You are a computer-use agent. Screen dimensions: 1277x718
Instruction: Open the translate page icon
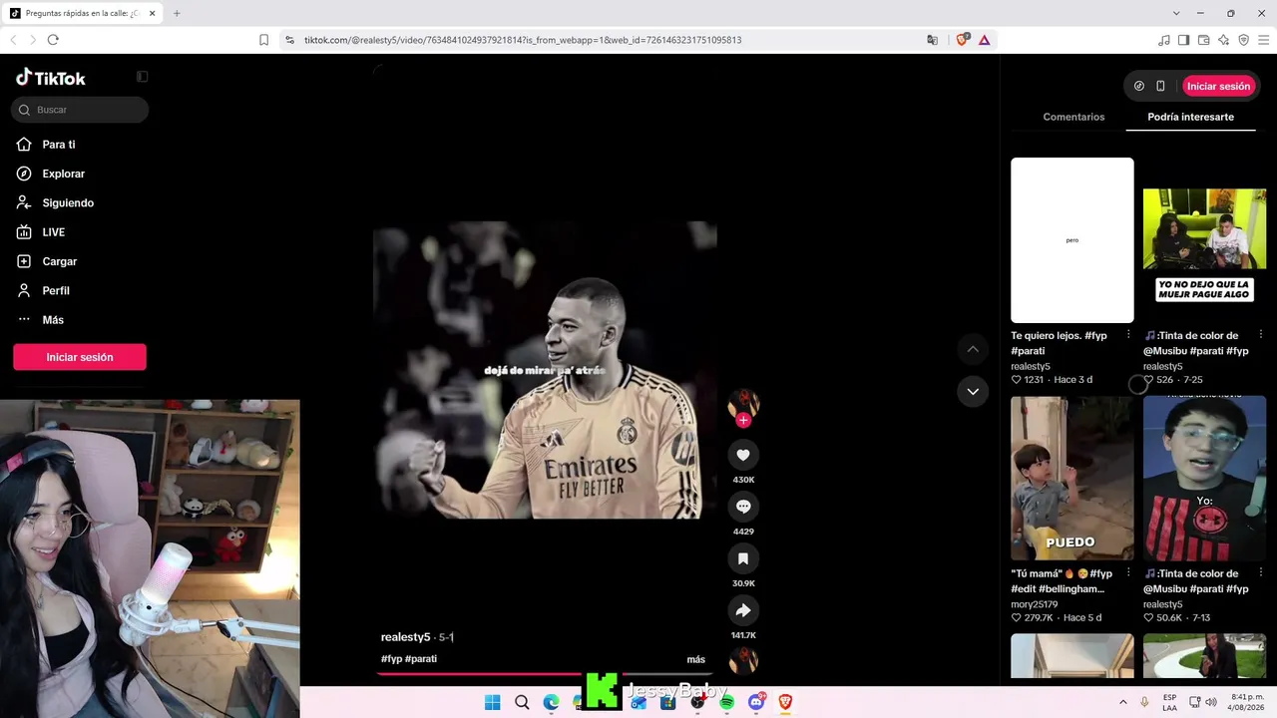click(932, 40)
